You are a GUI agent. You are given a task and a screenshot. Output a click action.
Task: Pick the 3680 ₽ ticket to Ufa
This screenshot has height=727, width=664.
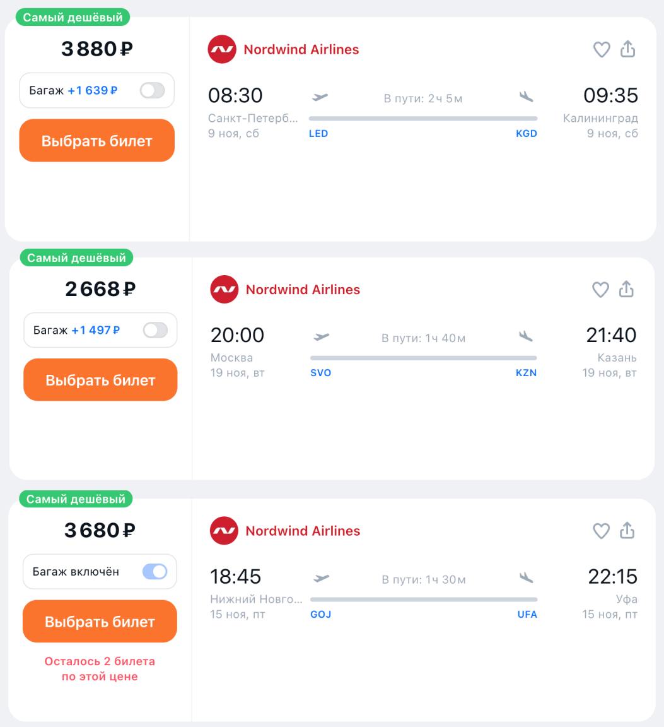click(100, 622)
